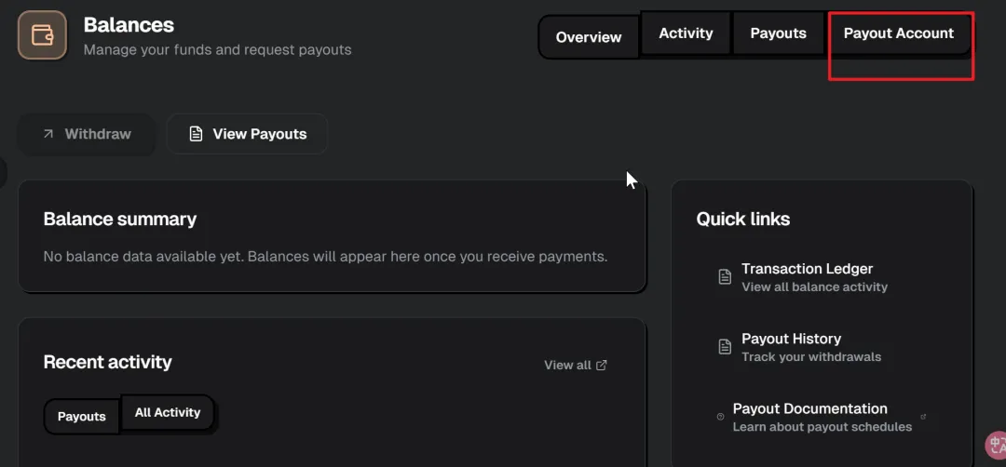Open the Payout History quick link
Image resolution: width=1006 pixels, height=467 pixels.
(791, 339)
